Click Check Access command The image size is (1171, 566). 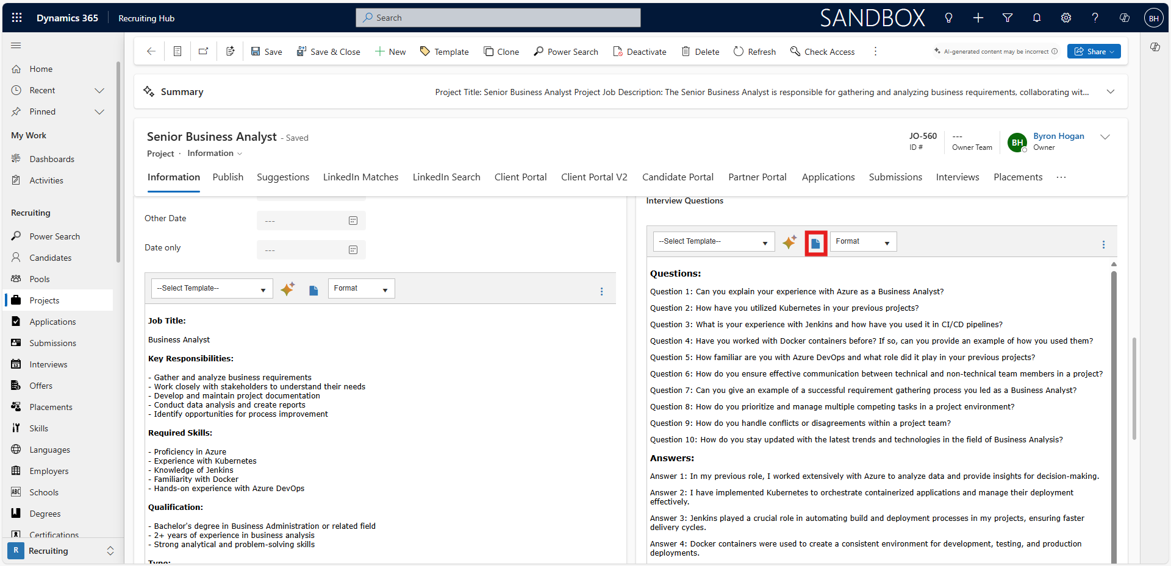(822, 52)
